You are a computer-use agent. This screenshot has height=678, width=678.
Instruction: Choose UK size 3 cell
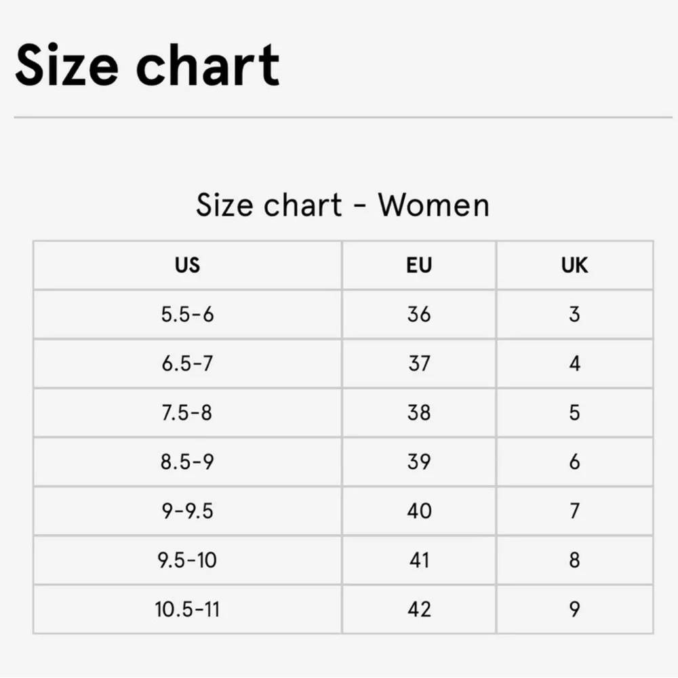pos(575,315)
